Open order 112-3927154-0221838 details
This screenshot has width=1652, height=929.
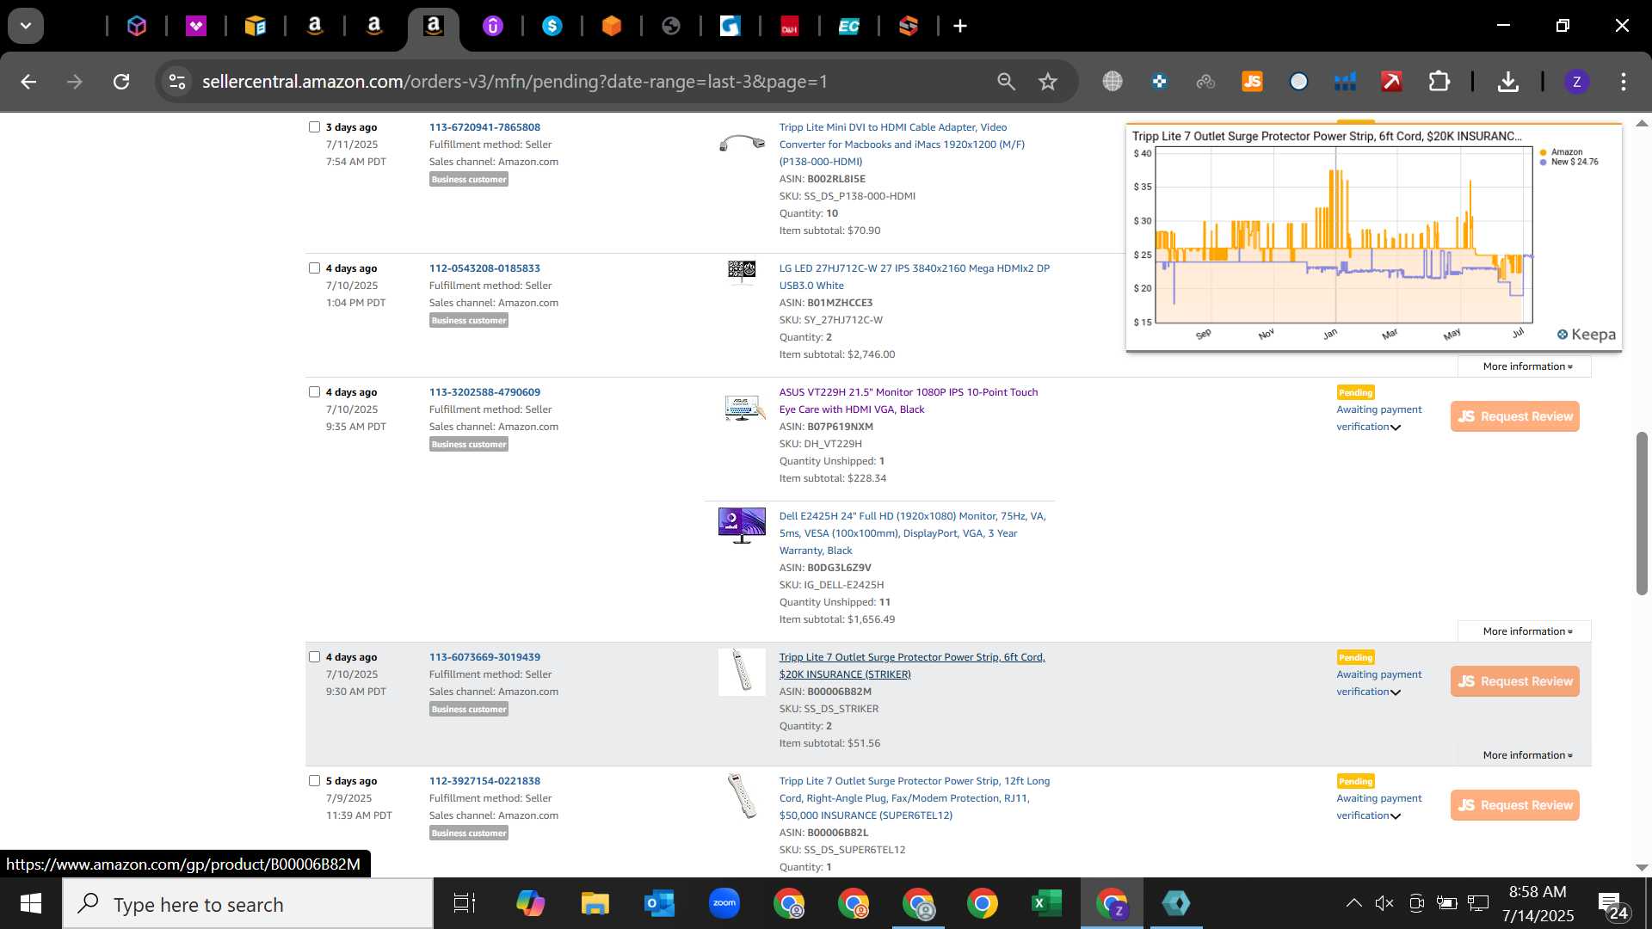(484, 781)
